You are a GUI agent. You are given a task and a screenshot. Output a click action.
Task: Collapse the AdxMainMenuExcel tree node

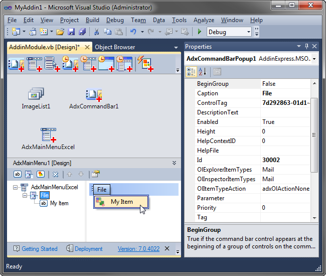15,187
